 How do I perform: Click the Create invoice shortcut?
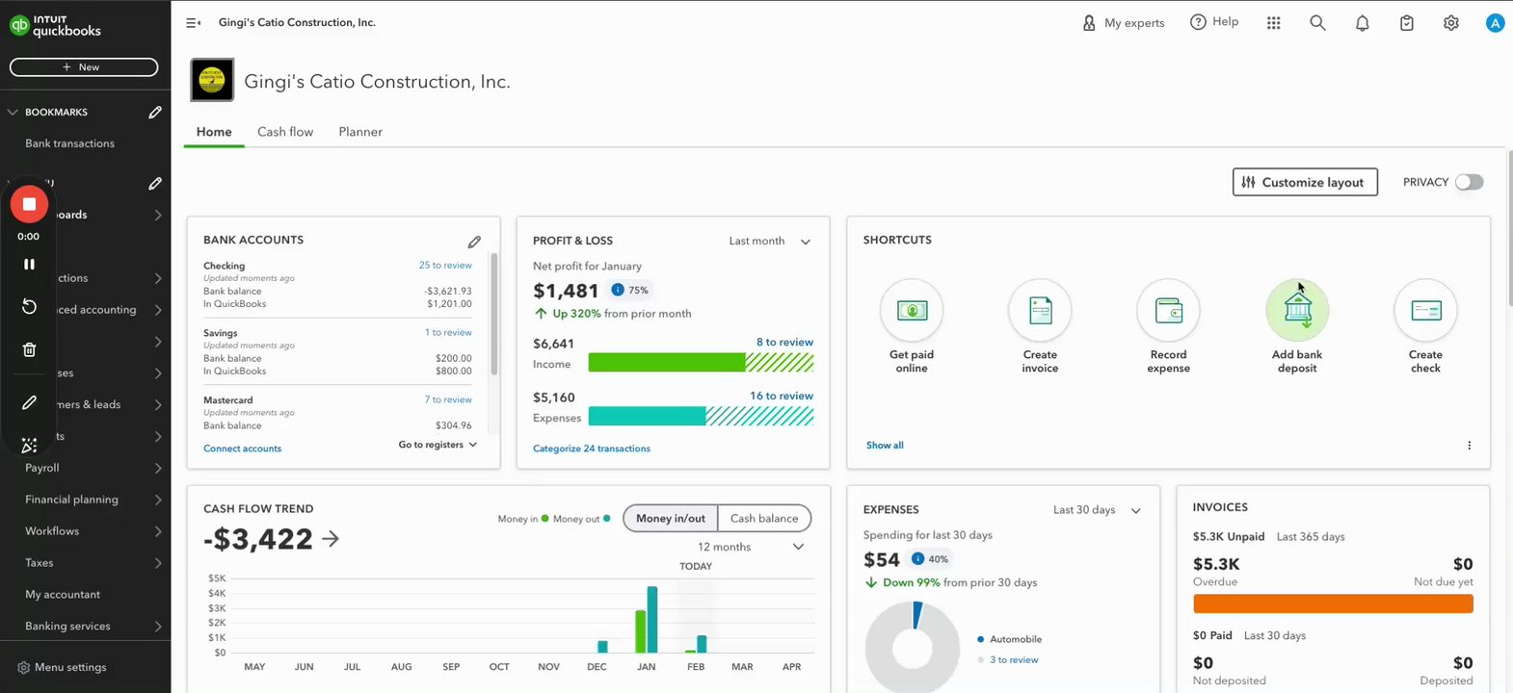tap(1040, 326)
